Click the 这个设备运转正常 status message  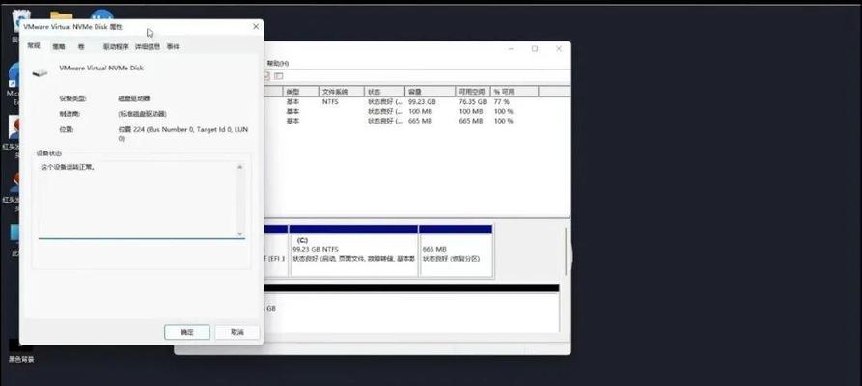click(x=69, y=167)
